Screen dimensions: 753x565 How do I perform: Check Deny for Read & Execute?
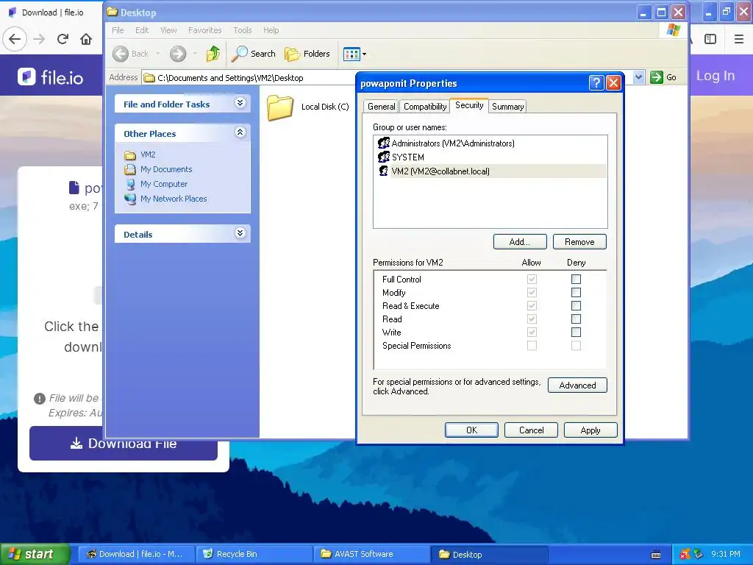tap(576, 305)
